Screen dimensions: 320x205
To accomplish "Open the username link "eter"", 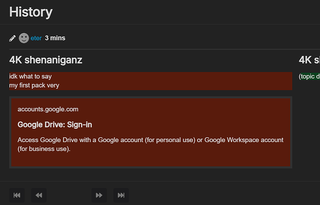I will tap(36, 38).
